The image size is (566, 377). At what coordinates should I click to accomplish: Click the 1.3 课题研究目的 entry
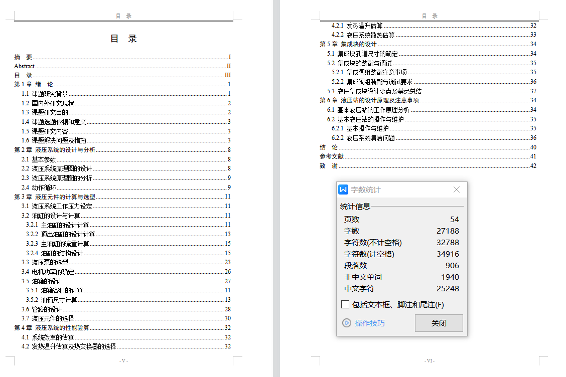tap(126, 112)
